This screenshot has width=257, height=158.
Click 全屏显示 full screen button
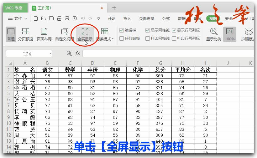[x=85, y=34]
